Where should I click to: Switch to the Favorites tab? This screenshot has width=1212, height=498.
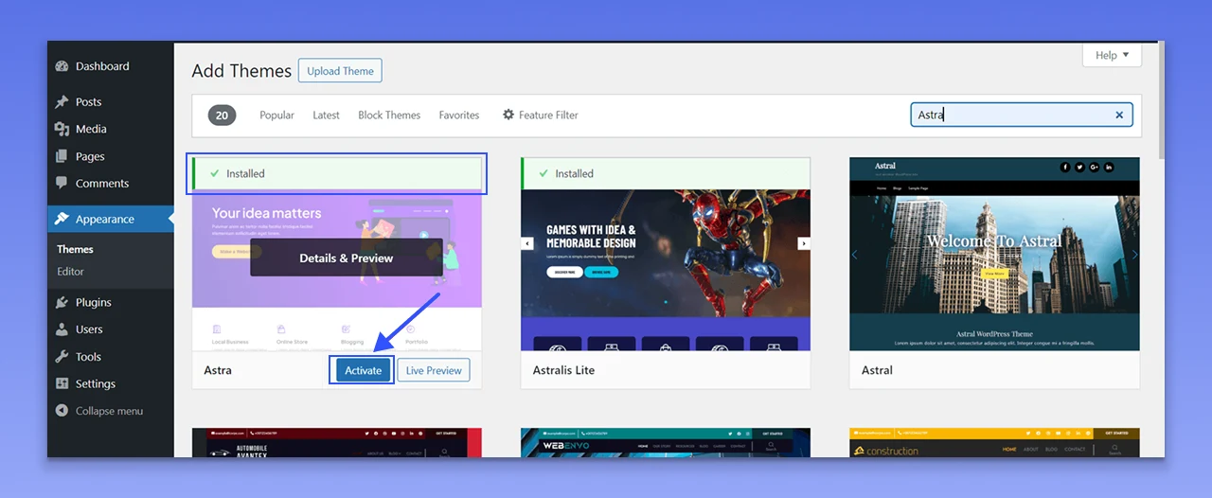click(459, 115)
